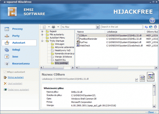Image resolution: width=159 pixels, height=114 pixels.
Task: Select the SysTray entry
Action: point(83,42)
